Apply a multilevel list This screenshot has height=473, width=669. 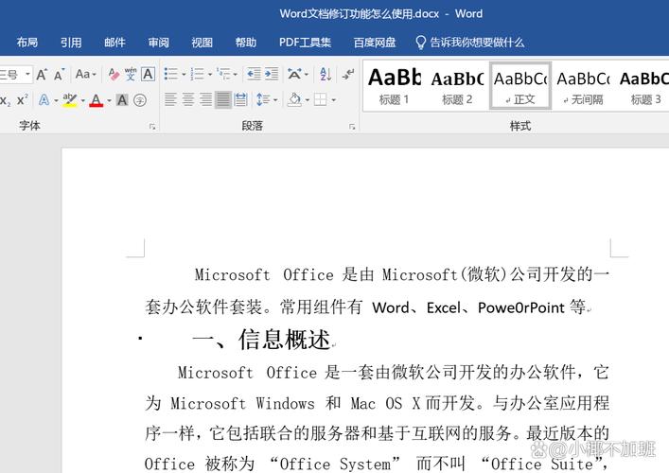pos(223,74)
